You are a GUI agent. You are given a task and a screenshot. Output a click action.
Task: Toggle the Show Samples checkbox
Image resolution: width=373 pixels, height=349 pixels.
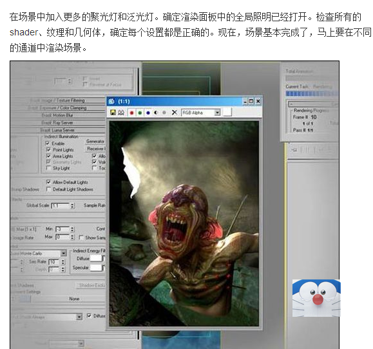[x=81, y=238]
